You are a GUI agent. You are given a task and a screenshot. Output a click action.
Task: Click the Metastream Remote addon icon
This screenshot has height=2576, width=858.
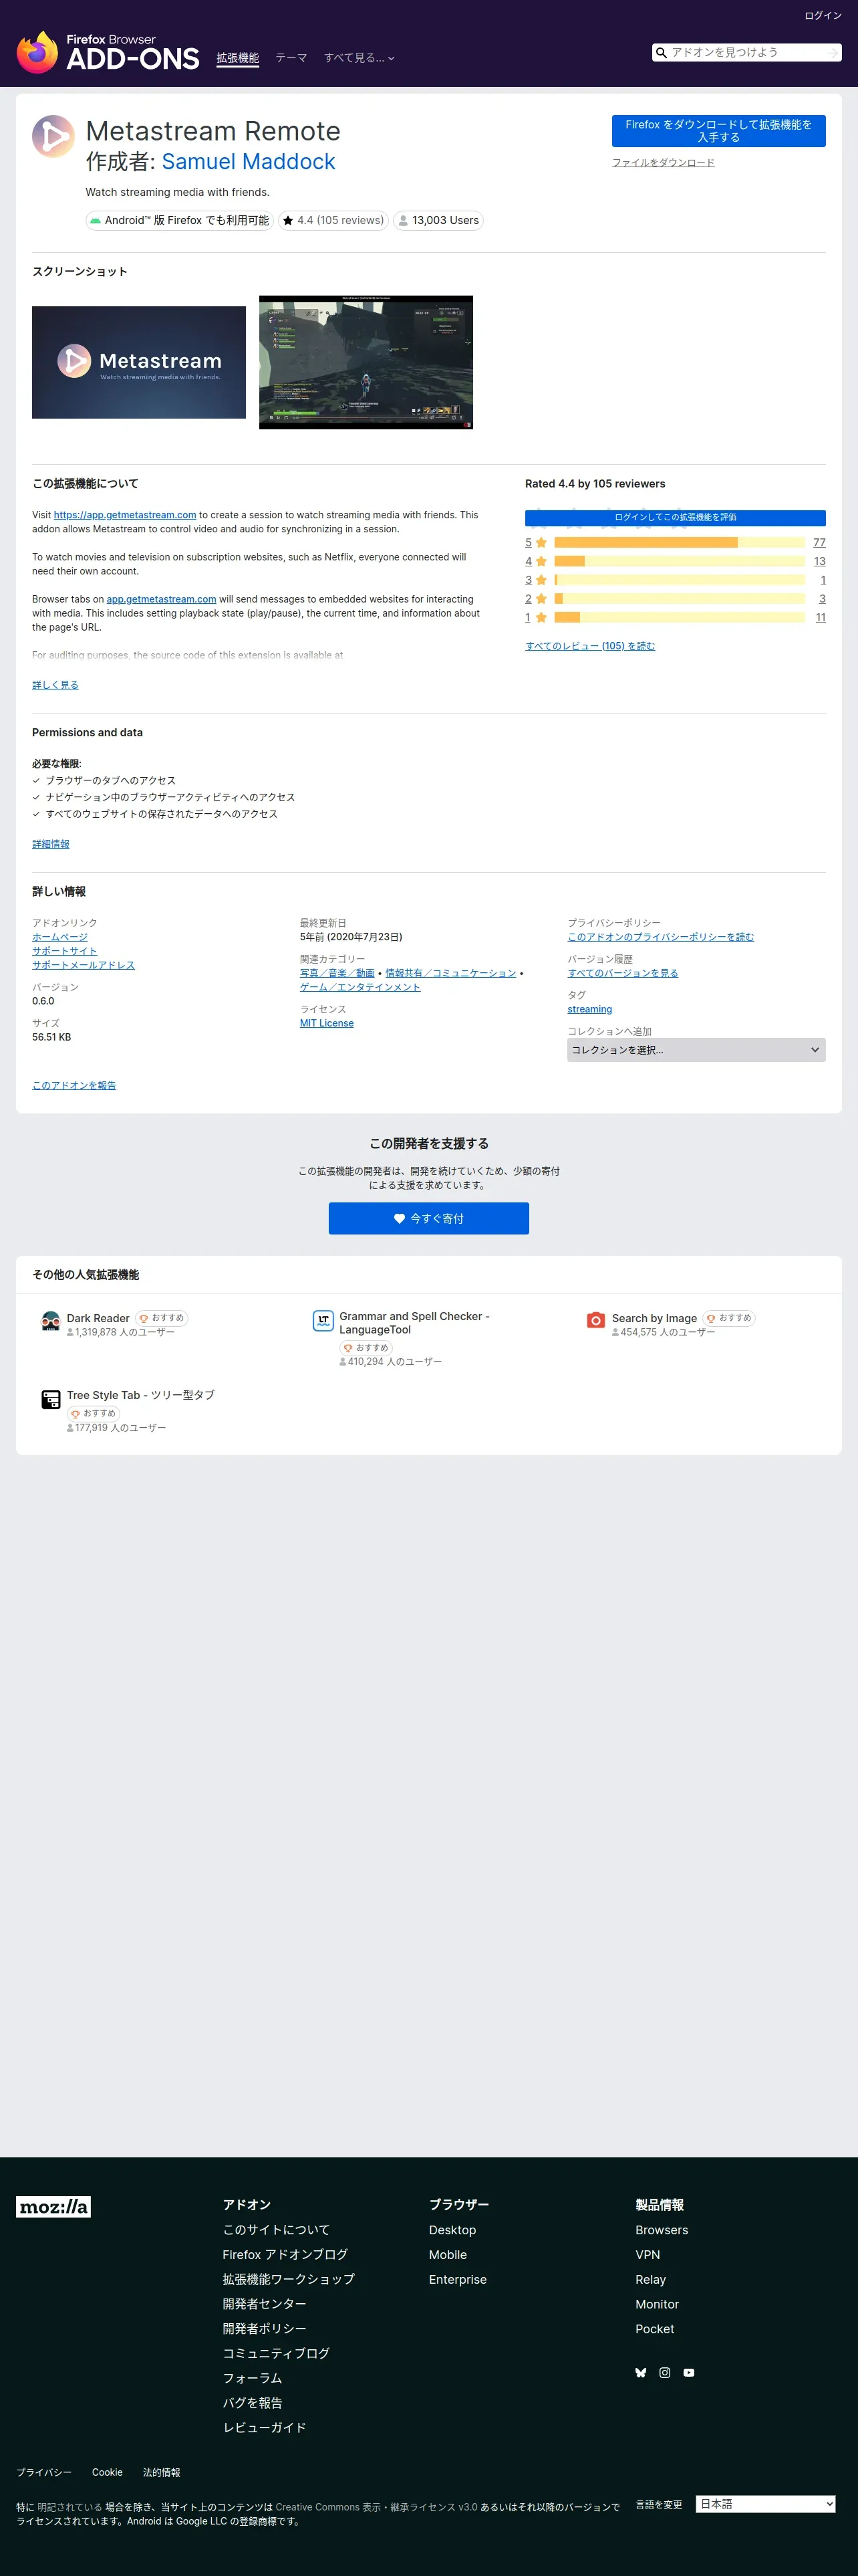pos(53,137)
